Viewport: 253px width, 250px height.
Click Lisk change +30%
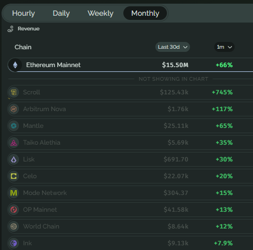(x=224, y=159)
